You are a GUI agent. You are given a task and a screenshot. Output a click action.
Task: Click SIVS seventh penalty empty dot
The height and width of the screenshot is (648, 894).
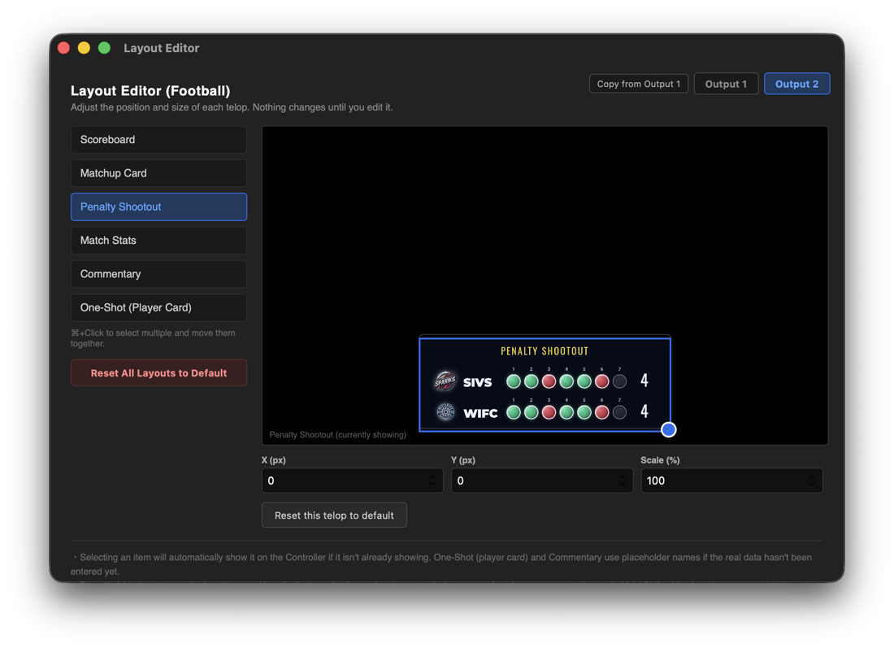[x=620, y=381]
